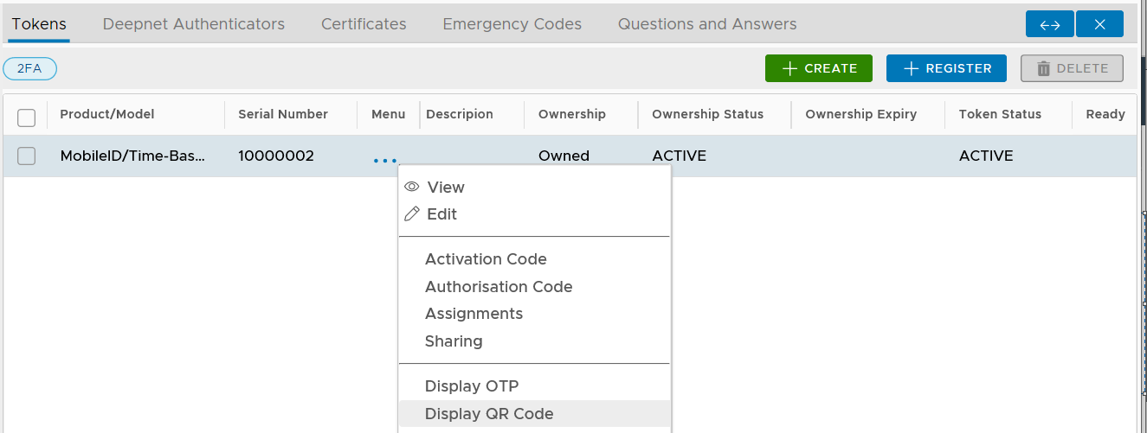The height and width of the screenshot is (433, 1147).
Task: Click the expand arrows icon button
Action: pyautogui.click(x=1049, y=24)
